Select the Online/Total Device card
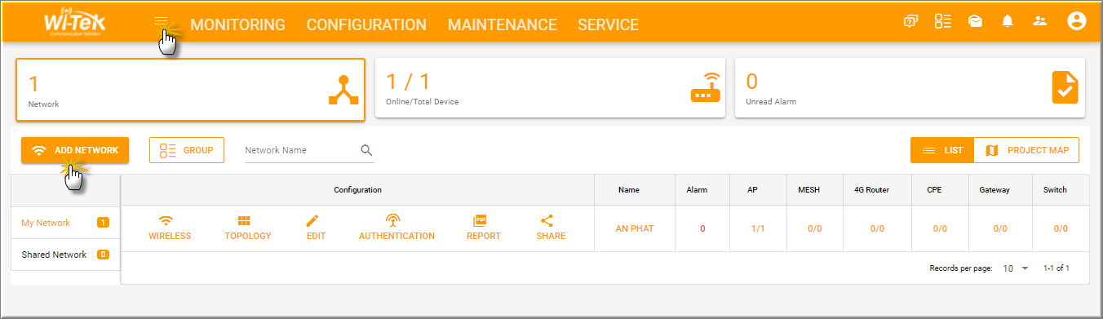The height and width of the screenshot is (319, 1103). [x=550, y=87]
